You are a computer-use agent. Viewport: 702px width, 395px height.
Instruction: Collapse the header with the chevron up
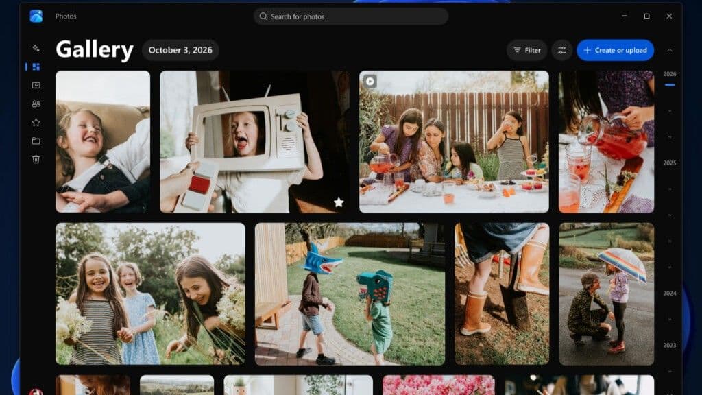pyautogui.click(x=669, y=51)
